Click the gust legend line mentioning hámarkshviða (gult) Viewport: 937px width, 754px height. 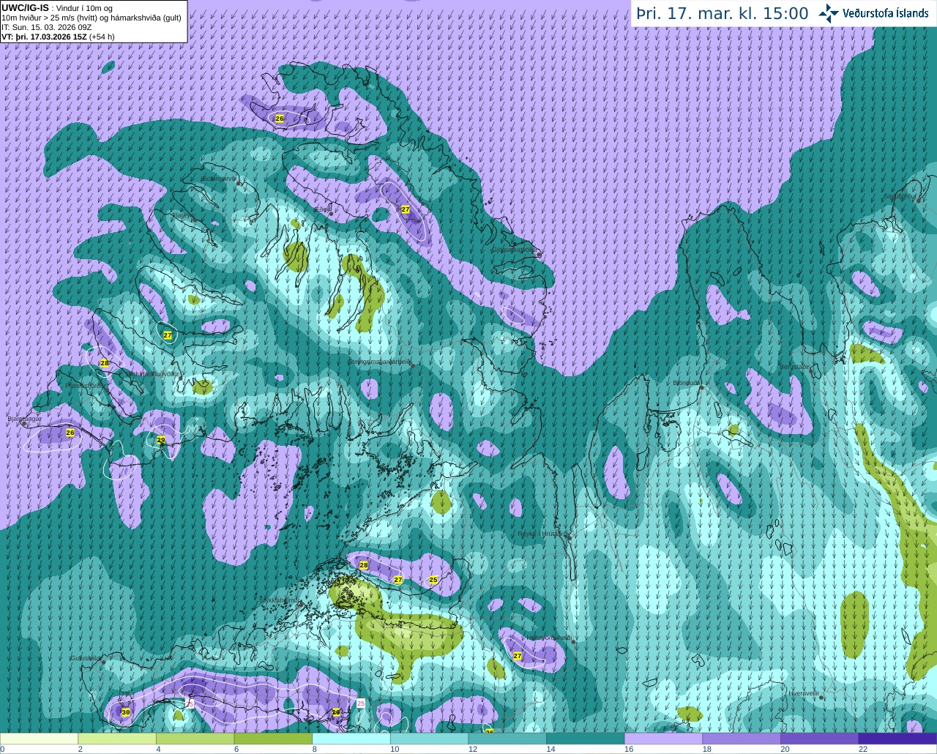click(x=92, y=18)
